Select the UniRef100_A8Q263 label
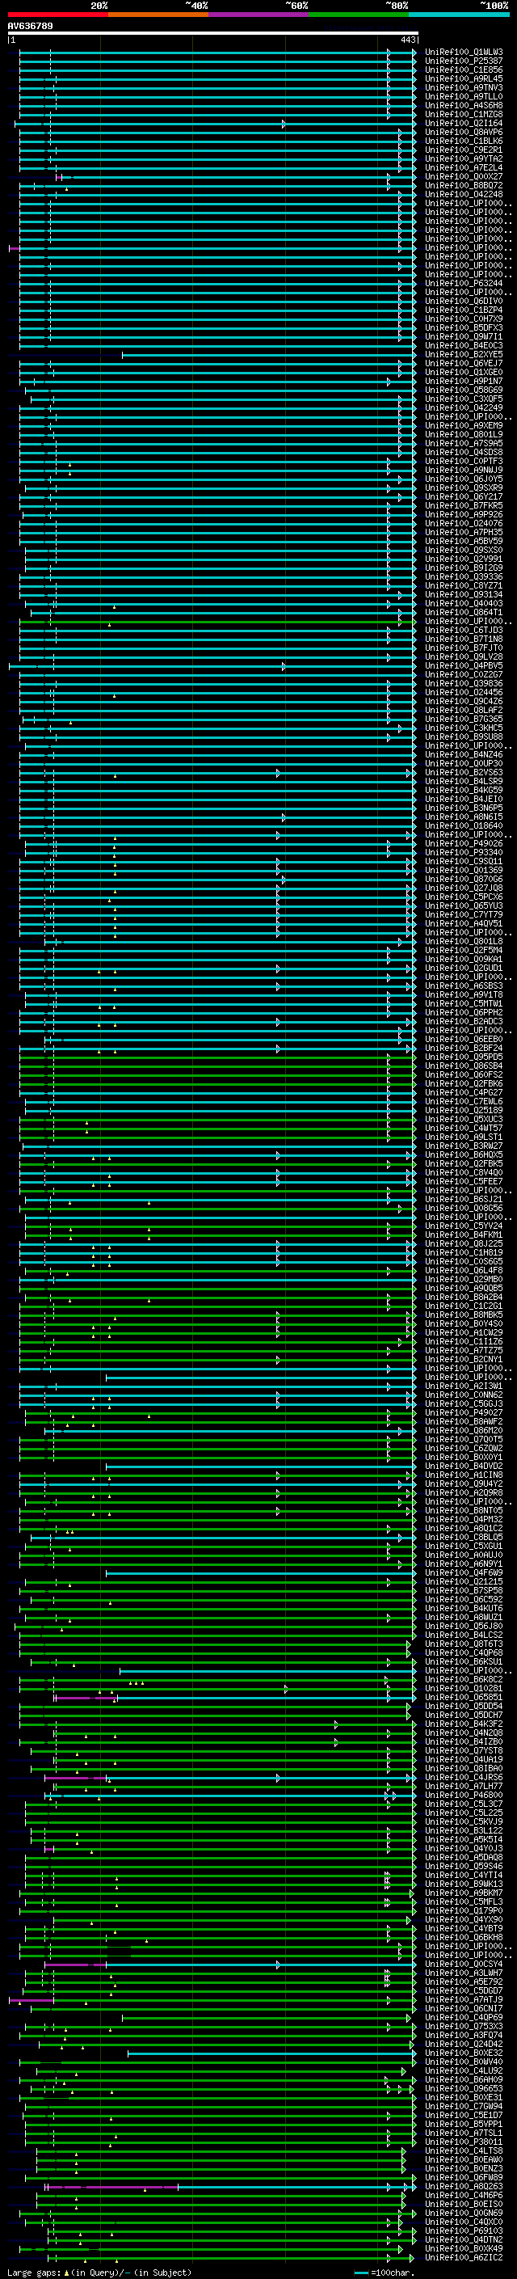The width and height of the screenshot is (517, 2279). (x=464, y=2187)
